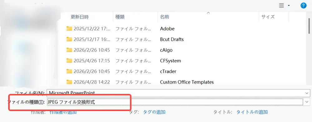This screenshot has height=122, width=312.
Task: Click タイトルの追加 to add title
Action: coord(252,112)
